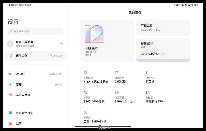Click the 6.00 GB RAM value
This screenshot has width=206, height=131.
pyautogui.click(x=120, y=81)
